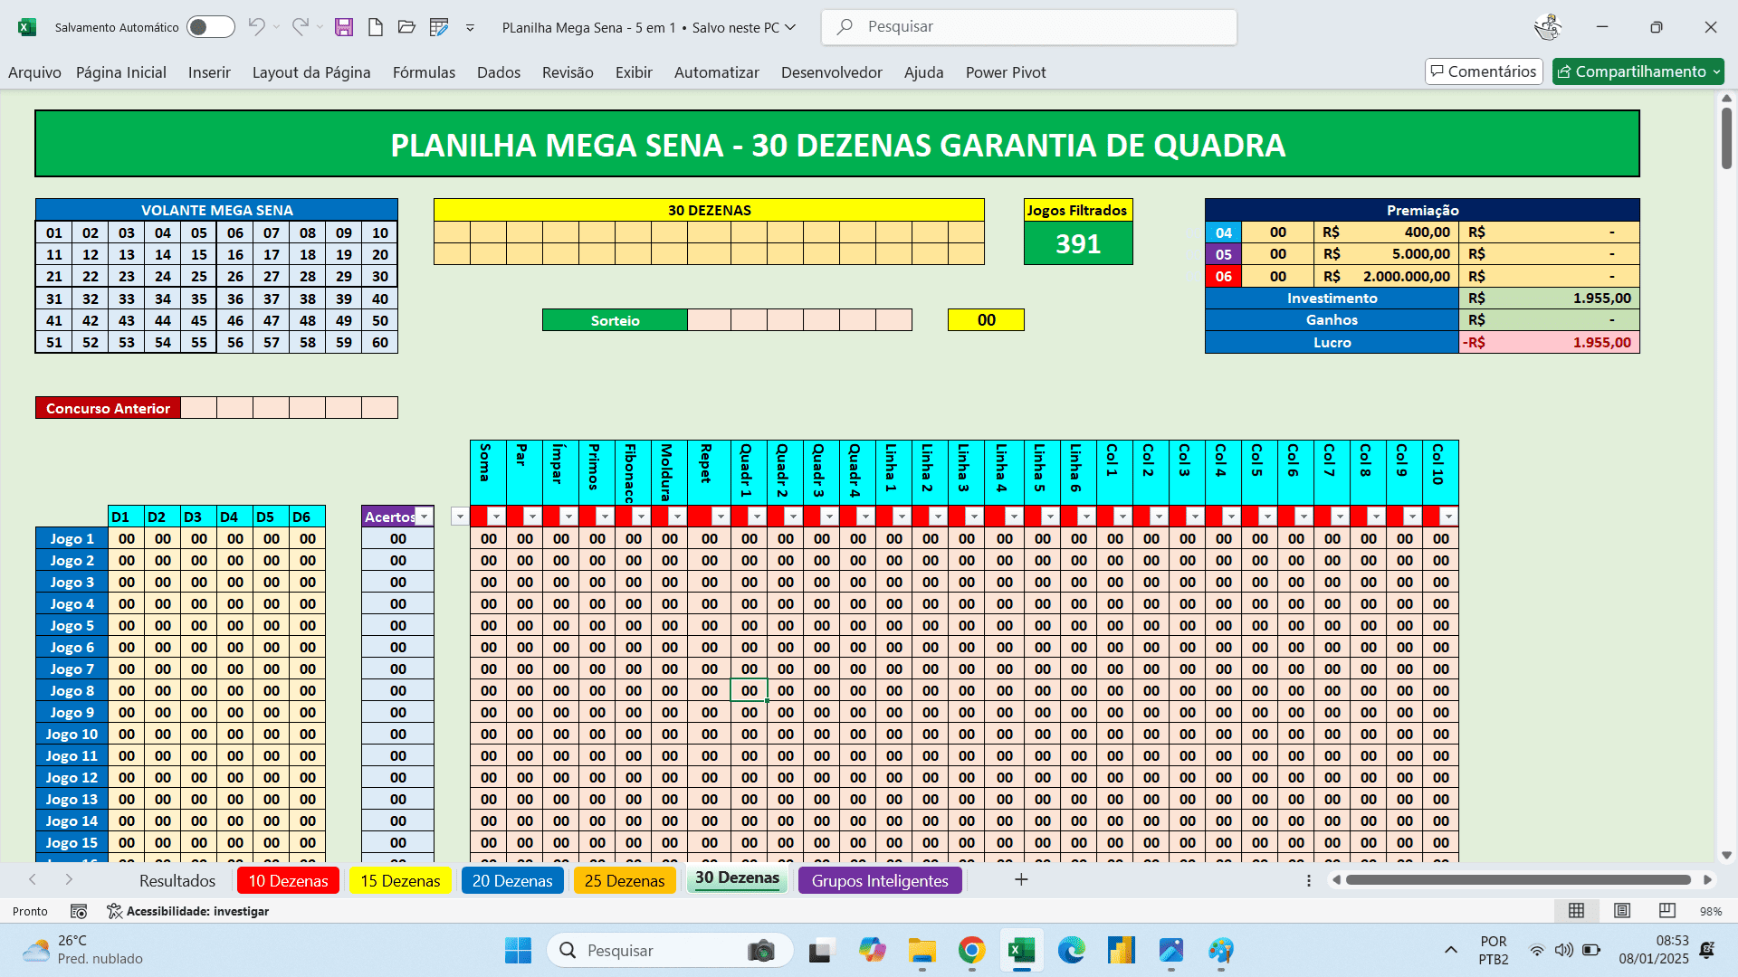The height and width of the screenshot is (977, 1738).
Task: Click the table edit icon in quick access toolbar
Action: (439, 27)
